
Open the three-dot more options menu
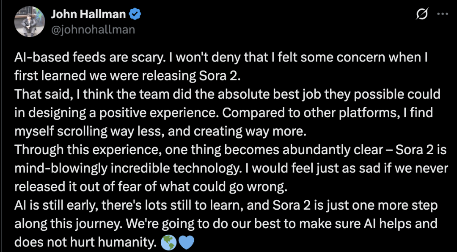(442, 14)
